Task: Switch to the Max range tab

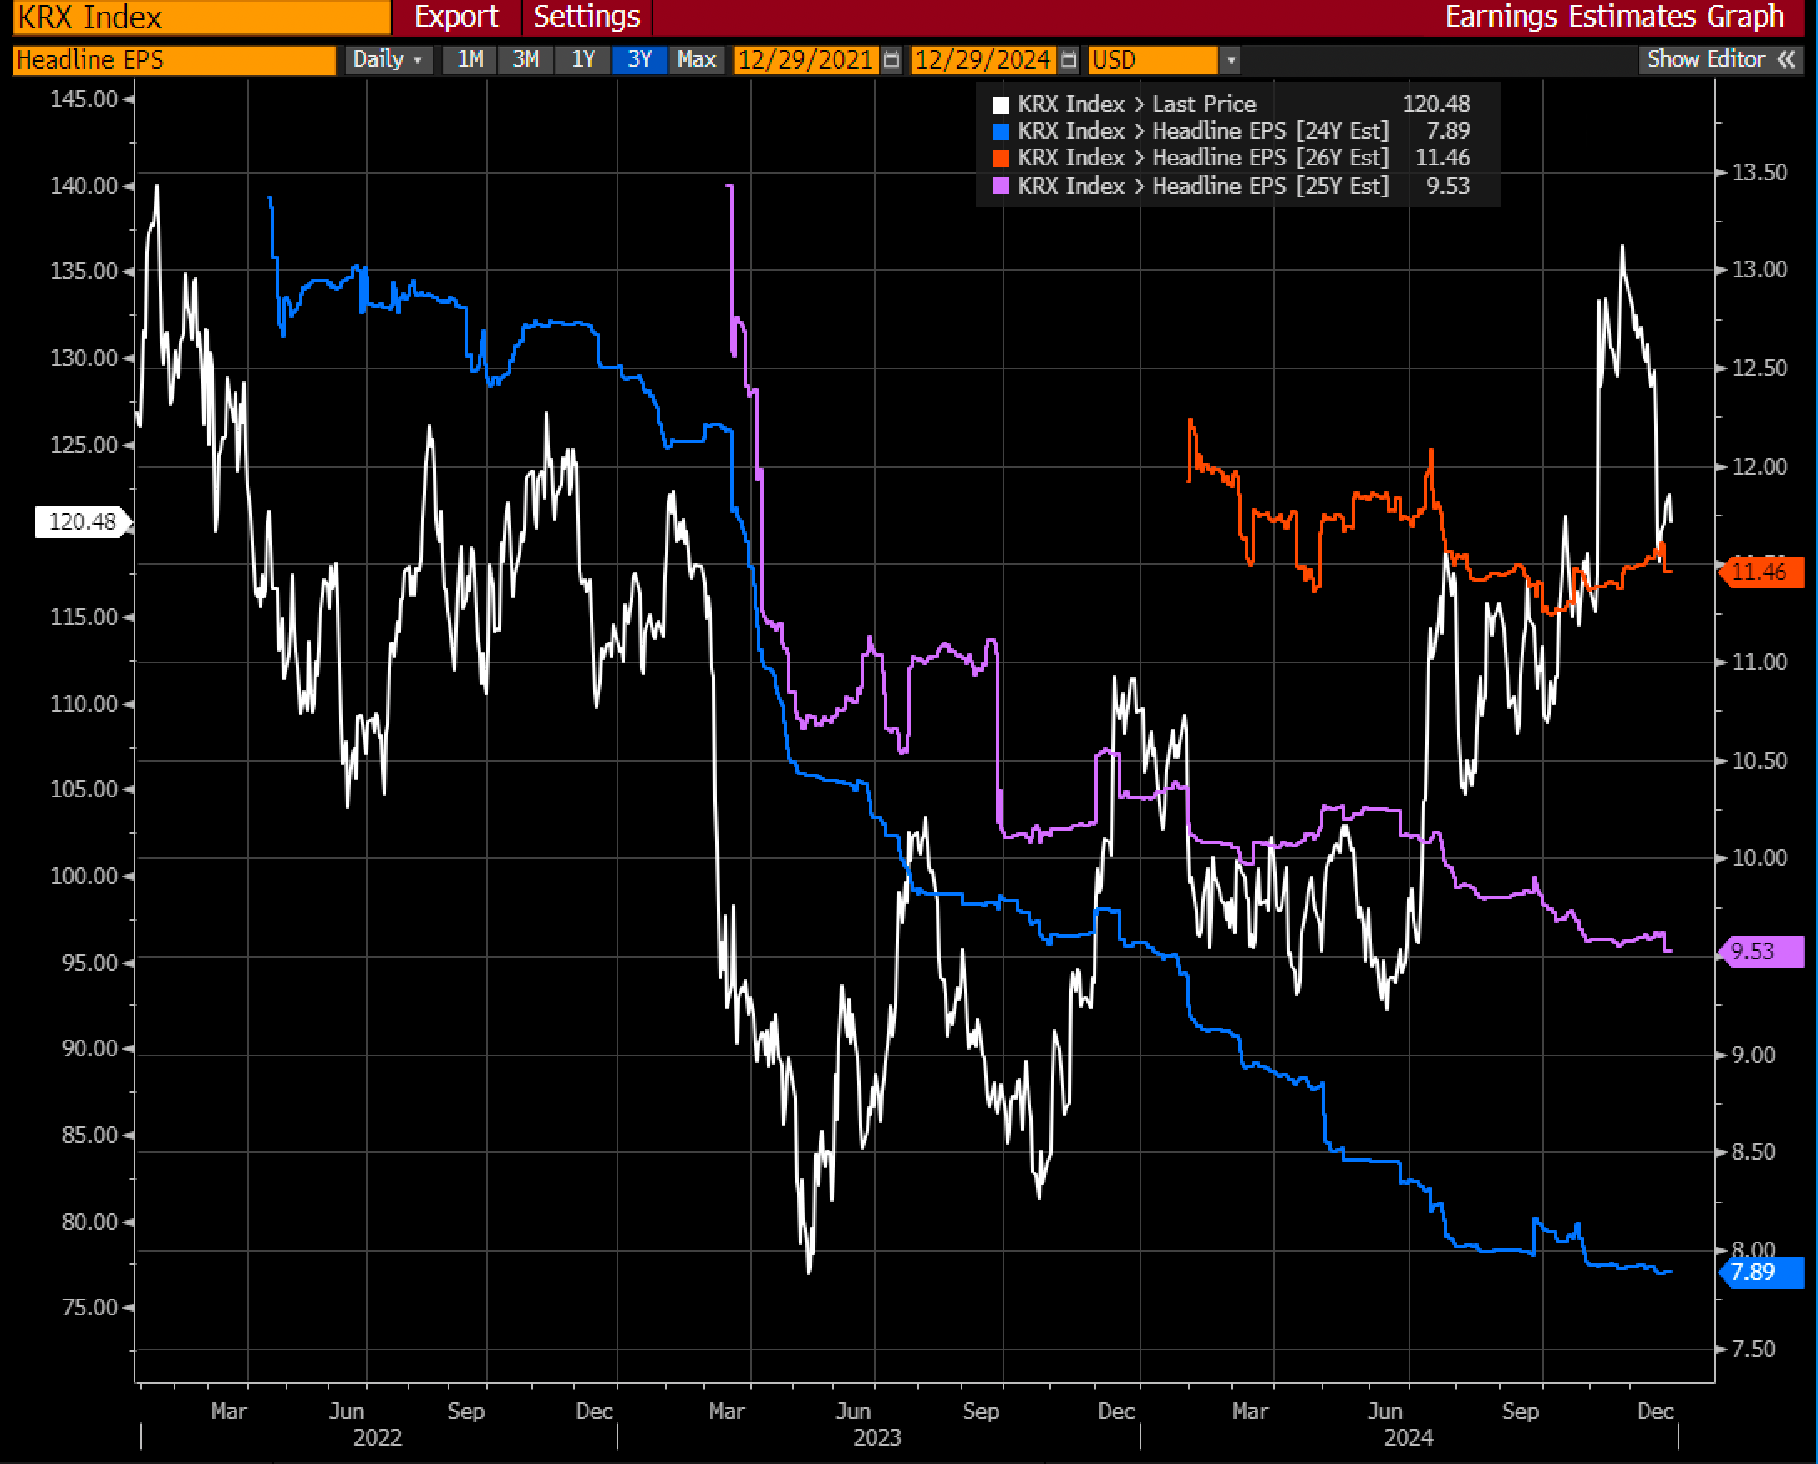Action: tap(697, 60)
